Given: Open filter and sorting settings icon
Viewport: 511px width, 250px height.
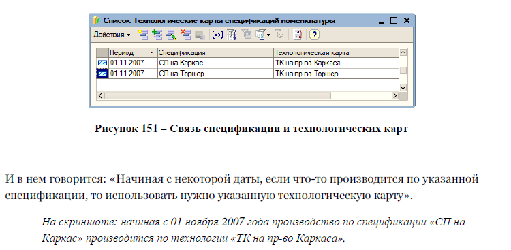Looking at the screenshot, I should (232, 35).
